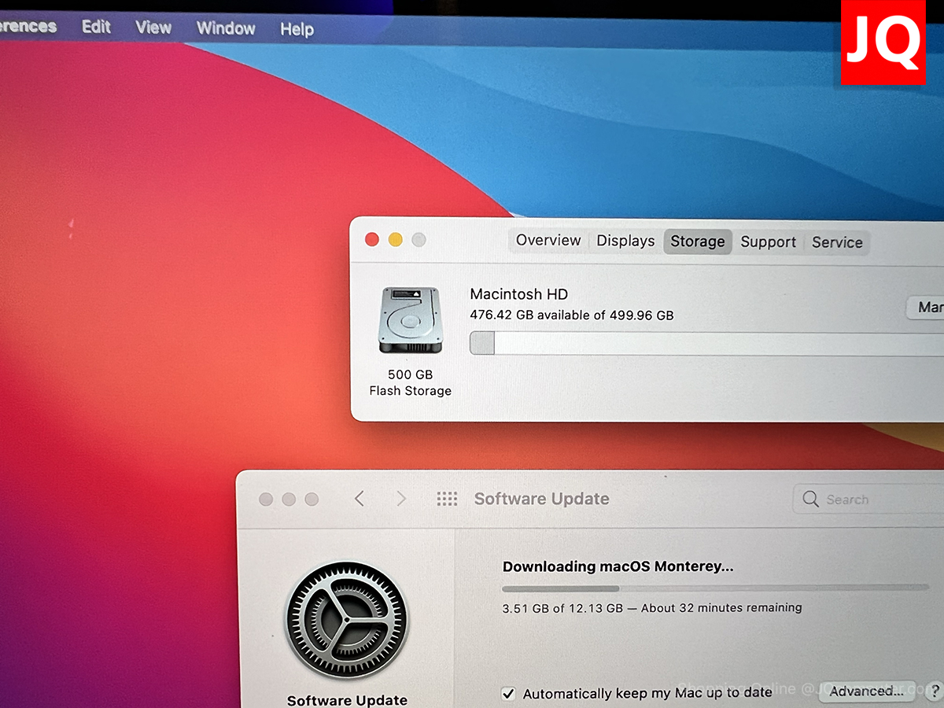Click the 'Flash Storage' label
The width and height of the screenshot is (944, 708).
coord(410,391)
